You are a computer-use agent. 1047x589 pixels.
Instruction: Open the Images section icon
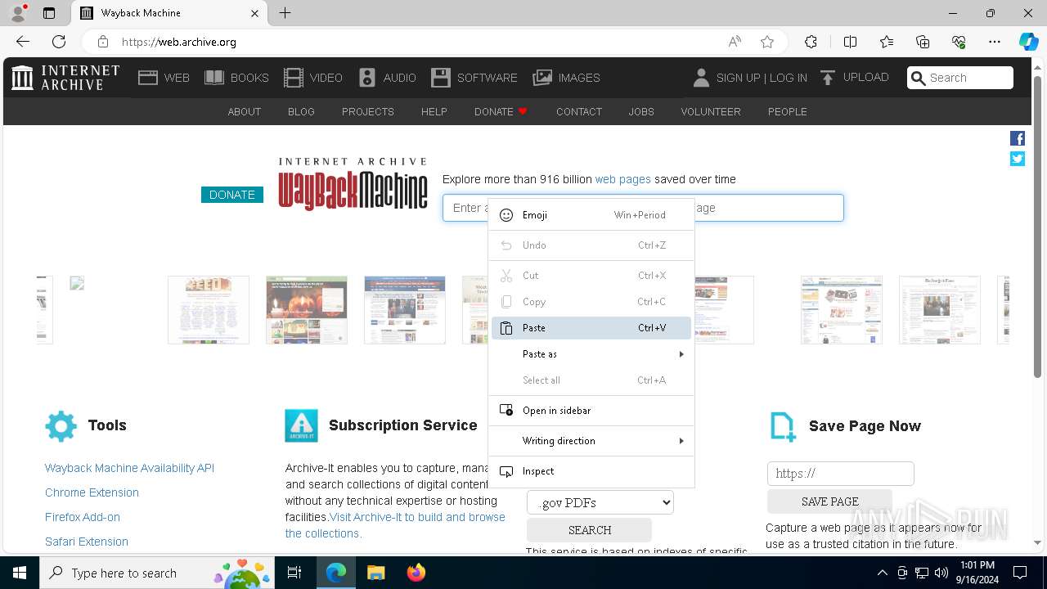(x=542, y=78)
